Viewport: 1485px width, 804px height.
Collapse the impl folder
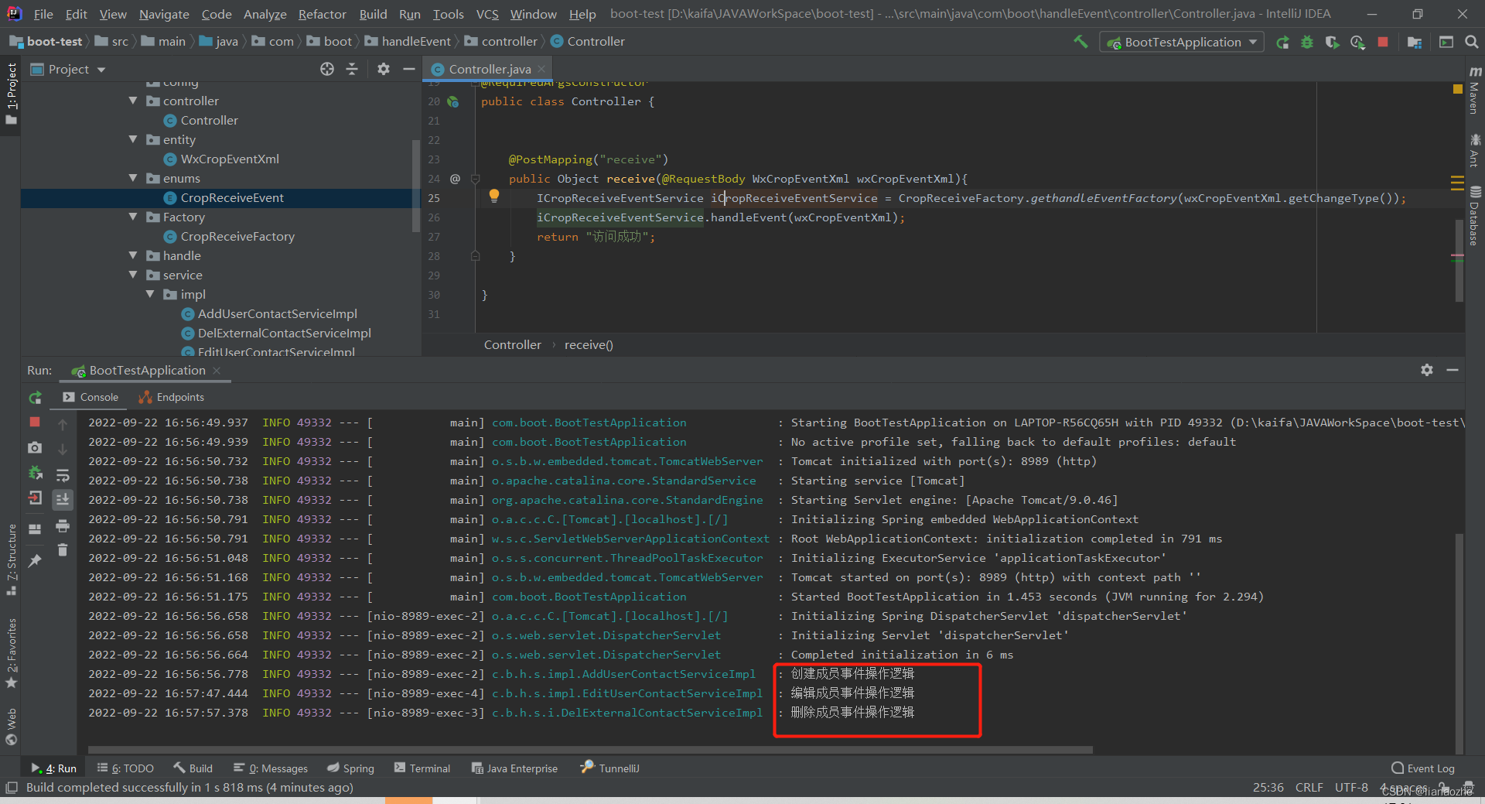[x=150, y=294]
